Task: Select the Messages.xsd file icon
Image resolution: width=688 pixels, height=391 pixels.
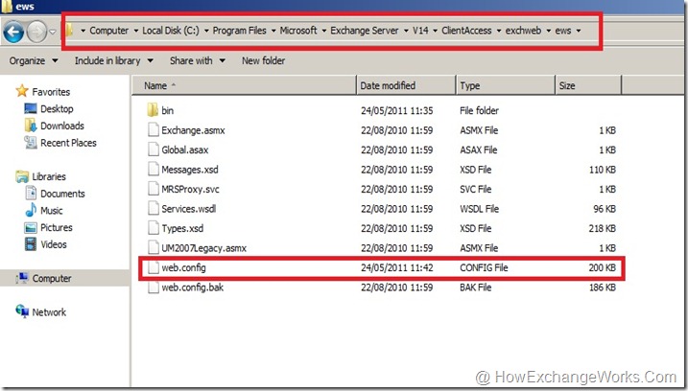Action: tap(154, 170)
